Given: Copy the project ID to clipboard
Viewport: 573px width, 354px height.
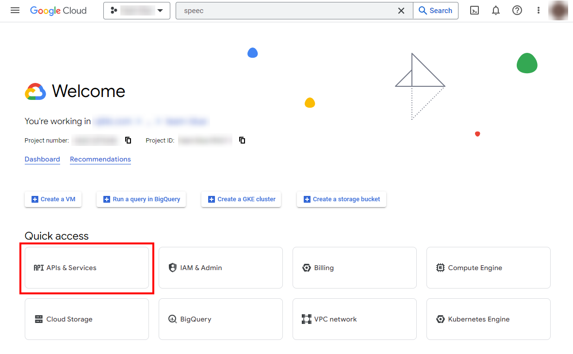Looking at the screenshot, I should 242,140.
